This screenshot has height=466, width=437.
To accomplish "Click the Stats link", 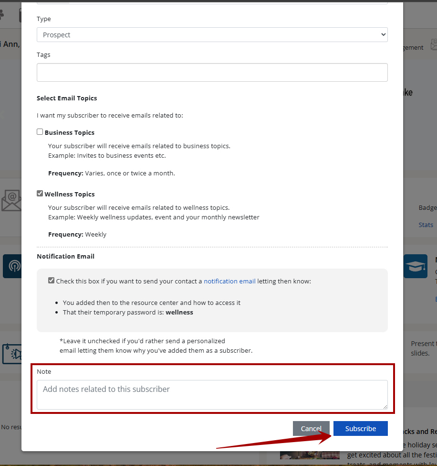I will (x=426, y=225).
